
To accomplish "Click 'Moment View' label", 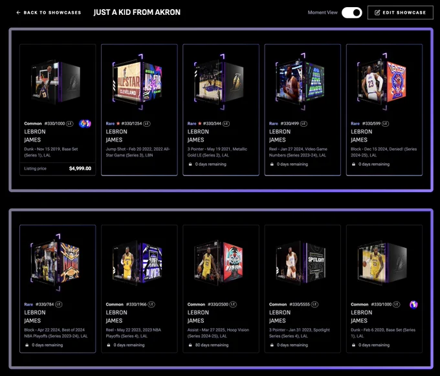I will pyautogui.click(x=323, y=12).
